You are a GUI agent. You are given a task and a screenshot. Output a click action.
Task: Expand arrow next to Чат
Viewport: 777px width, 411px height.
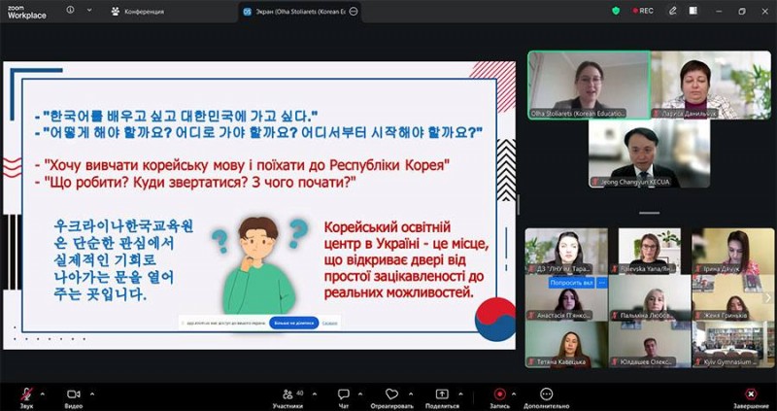tap(361, 394)
